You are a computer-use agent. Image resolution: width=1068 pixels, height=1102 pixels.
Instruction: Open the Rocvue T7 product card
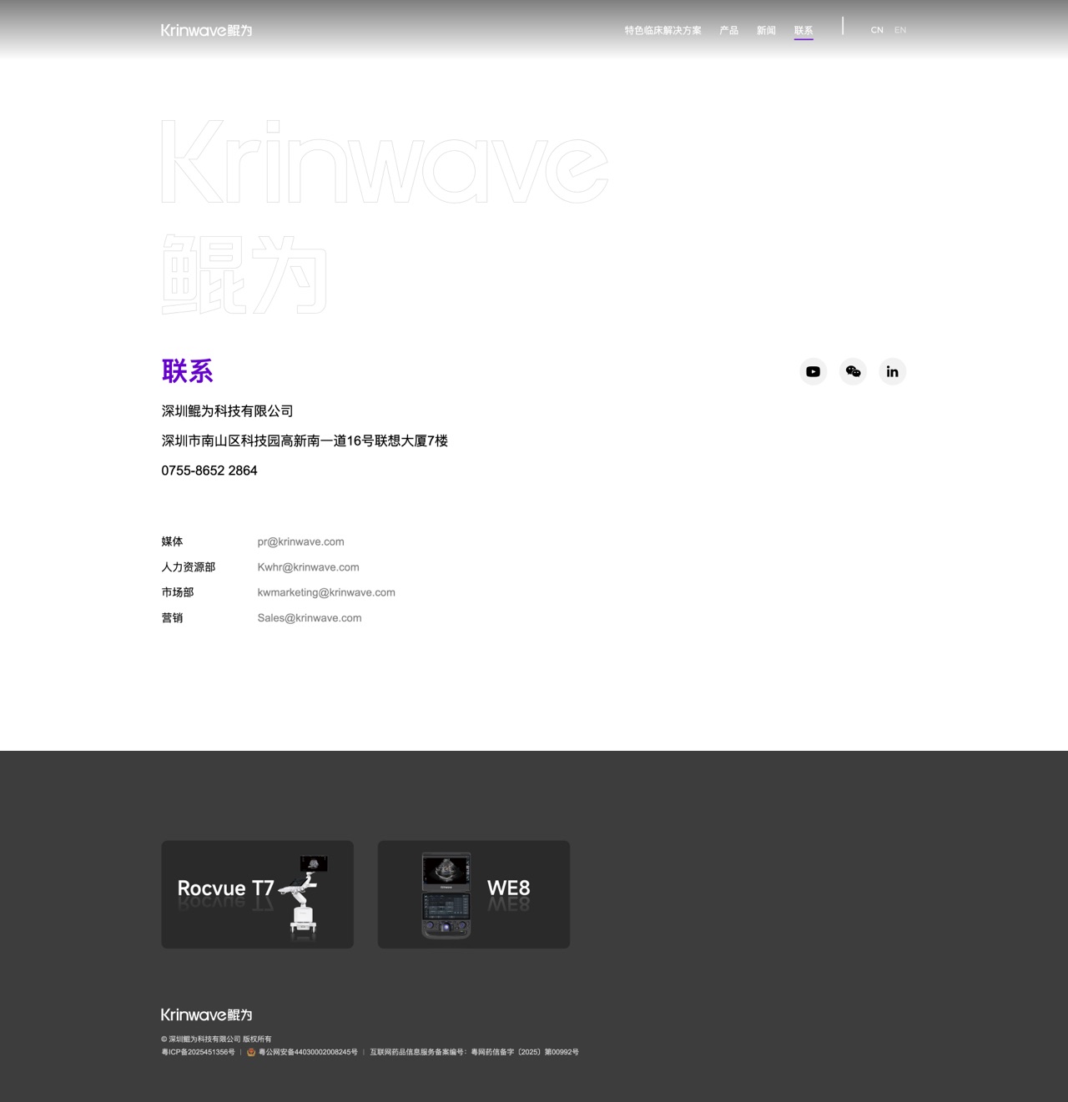click(x=257, y=894)
